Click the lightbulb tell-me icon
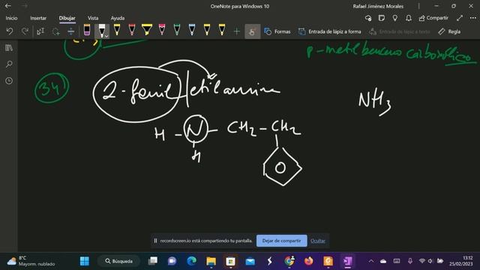 click(x=395, y=18)
